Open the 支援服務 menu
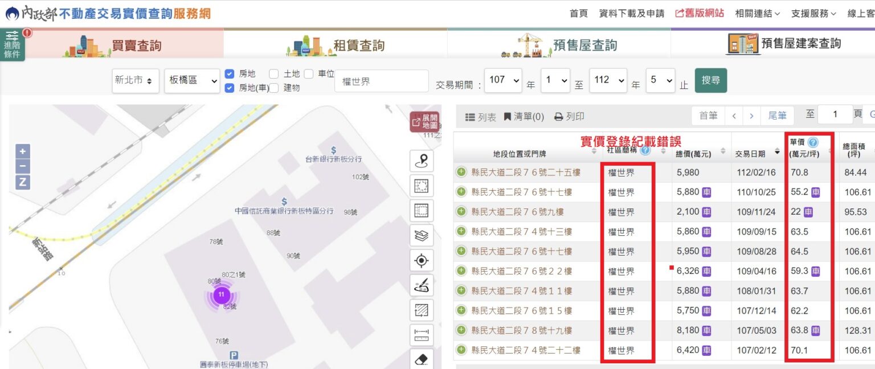The image size is (875, 369). (813, 13)
